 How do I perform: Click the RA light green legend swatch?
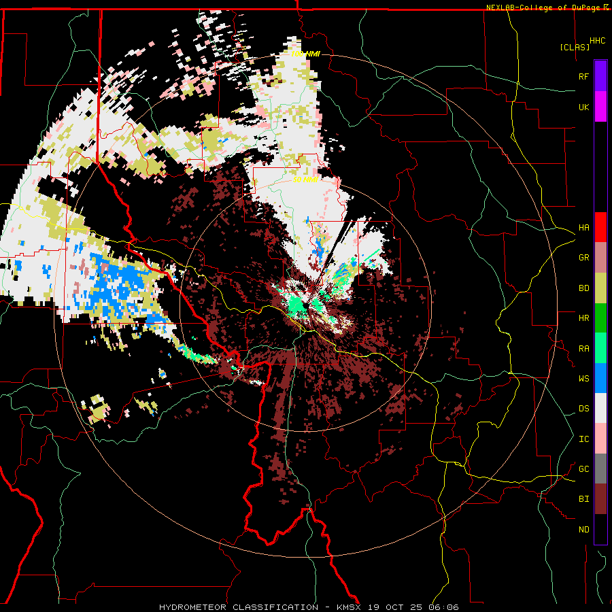click(600, 348)
